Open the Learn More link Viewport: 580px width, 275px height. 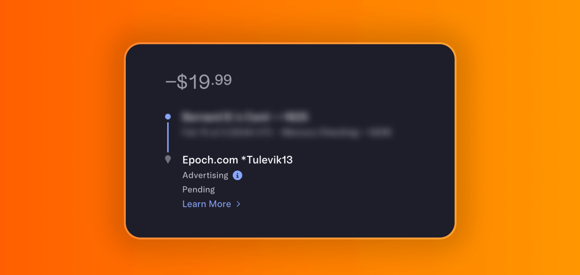tap(207, 204)
